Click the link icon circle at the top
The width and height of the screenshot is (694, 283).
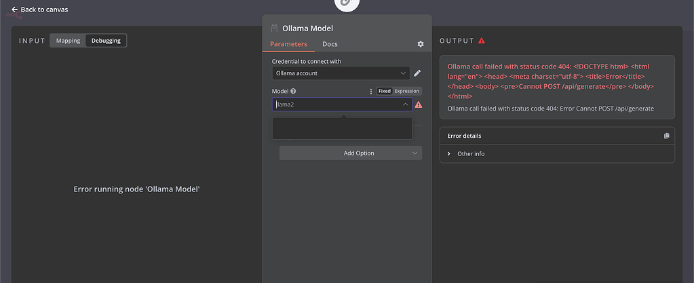(347, 3)
